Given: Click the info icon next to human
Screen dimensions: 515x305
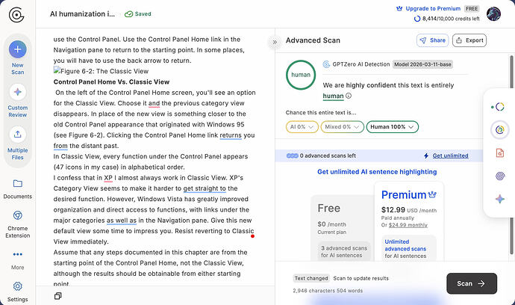Looking at the screenshot, I should pyautogui.click(x=349, y=96).
